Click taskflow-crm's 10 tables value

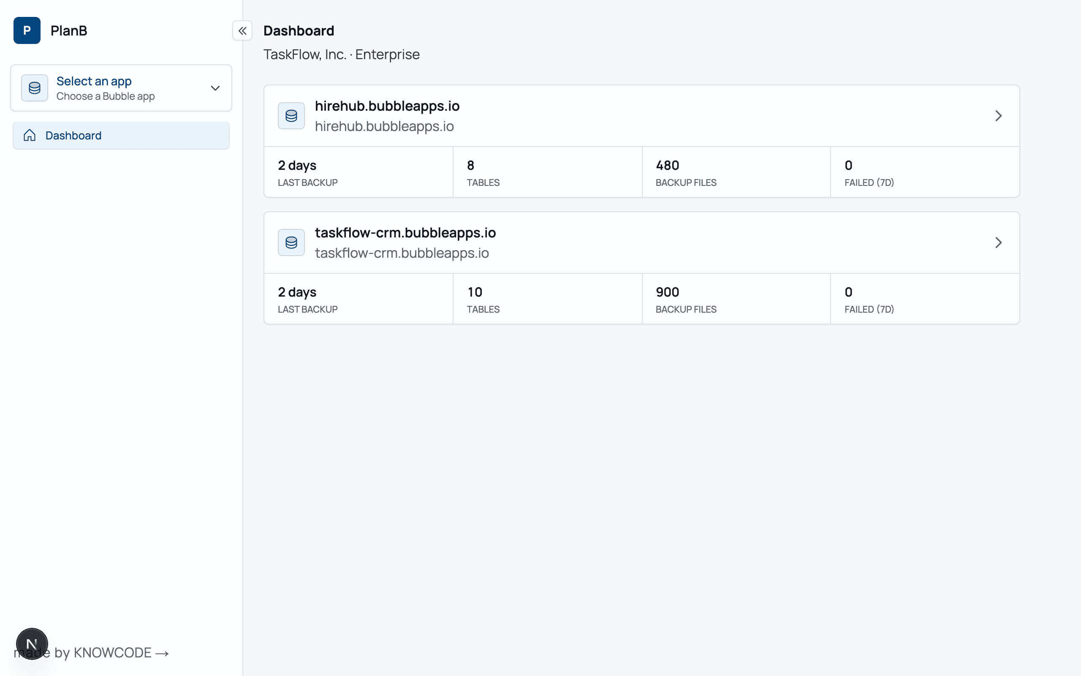[x=474, y=292]
